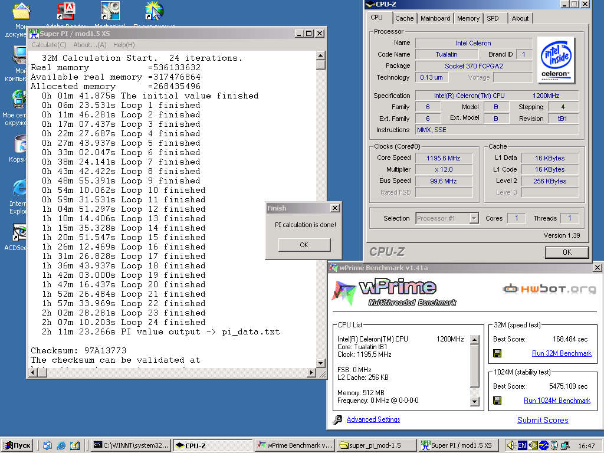
Task: Click Submit Scores link
Action: click(x=543, y=420)
